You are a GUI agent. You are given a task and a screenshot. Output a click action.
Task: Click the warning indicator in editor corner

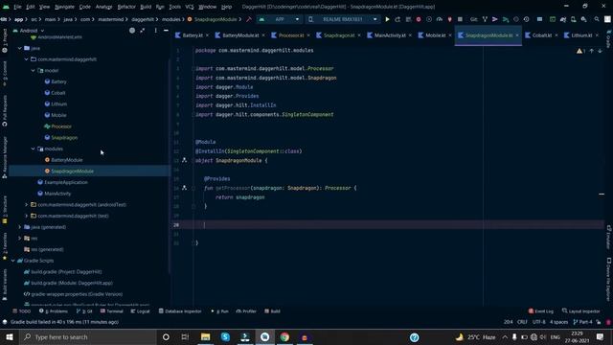(580, 51)
